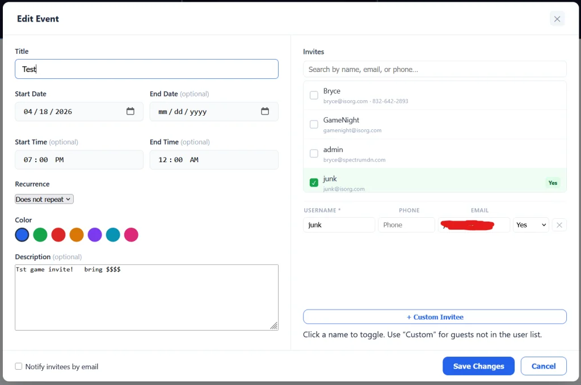Image resolution: width=581 pixels, height=385 pixels.
Task: Select the blue event color
Action: [x=22, y=235]
